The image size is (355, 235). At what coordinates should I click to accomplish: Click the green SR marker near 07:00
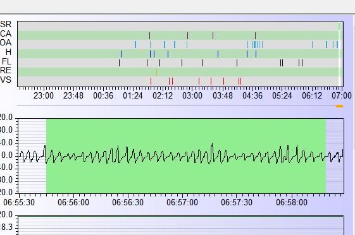click(339, 26)
